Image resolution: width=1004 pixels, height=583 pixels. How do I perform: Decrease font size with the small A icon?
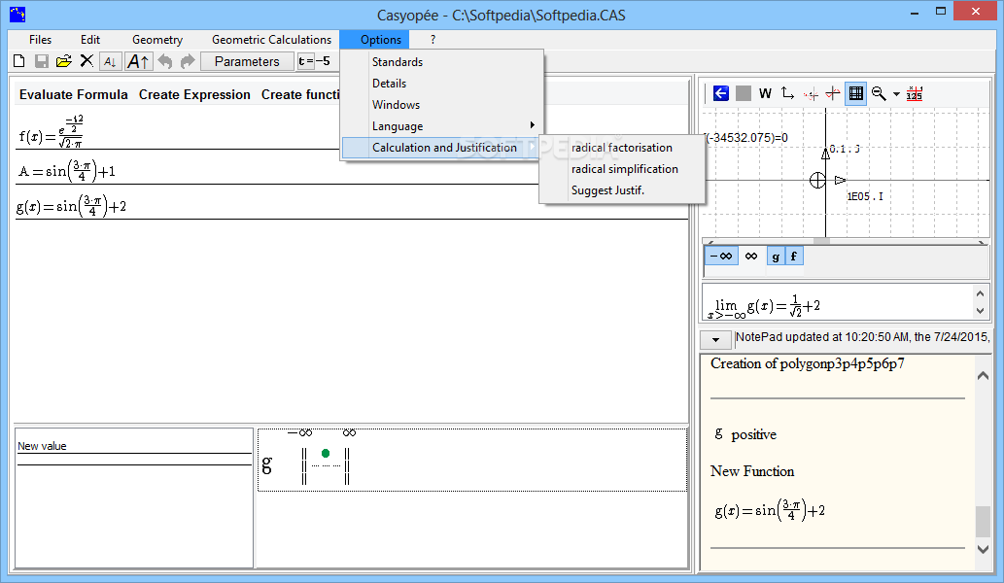coord(110,62)
